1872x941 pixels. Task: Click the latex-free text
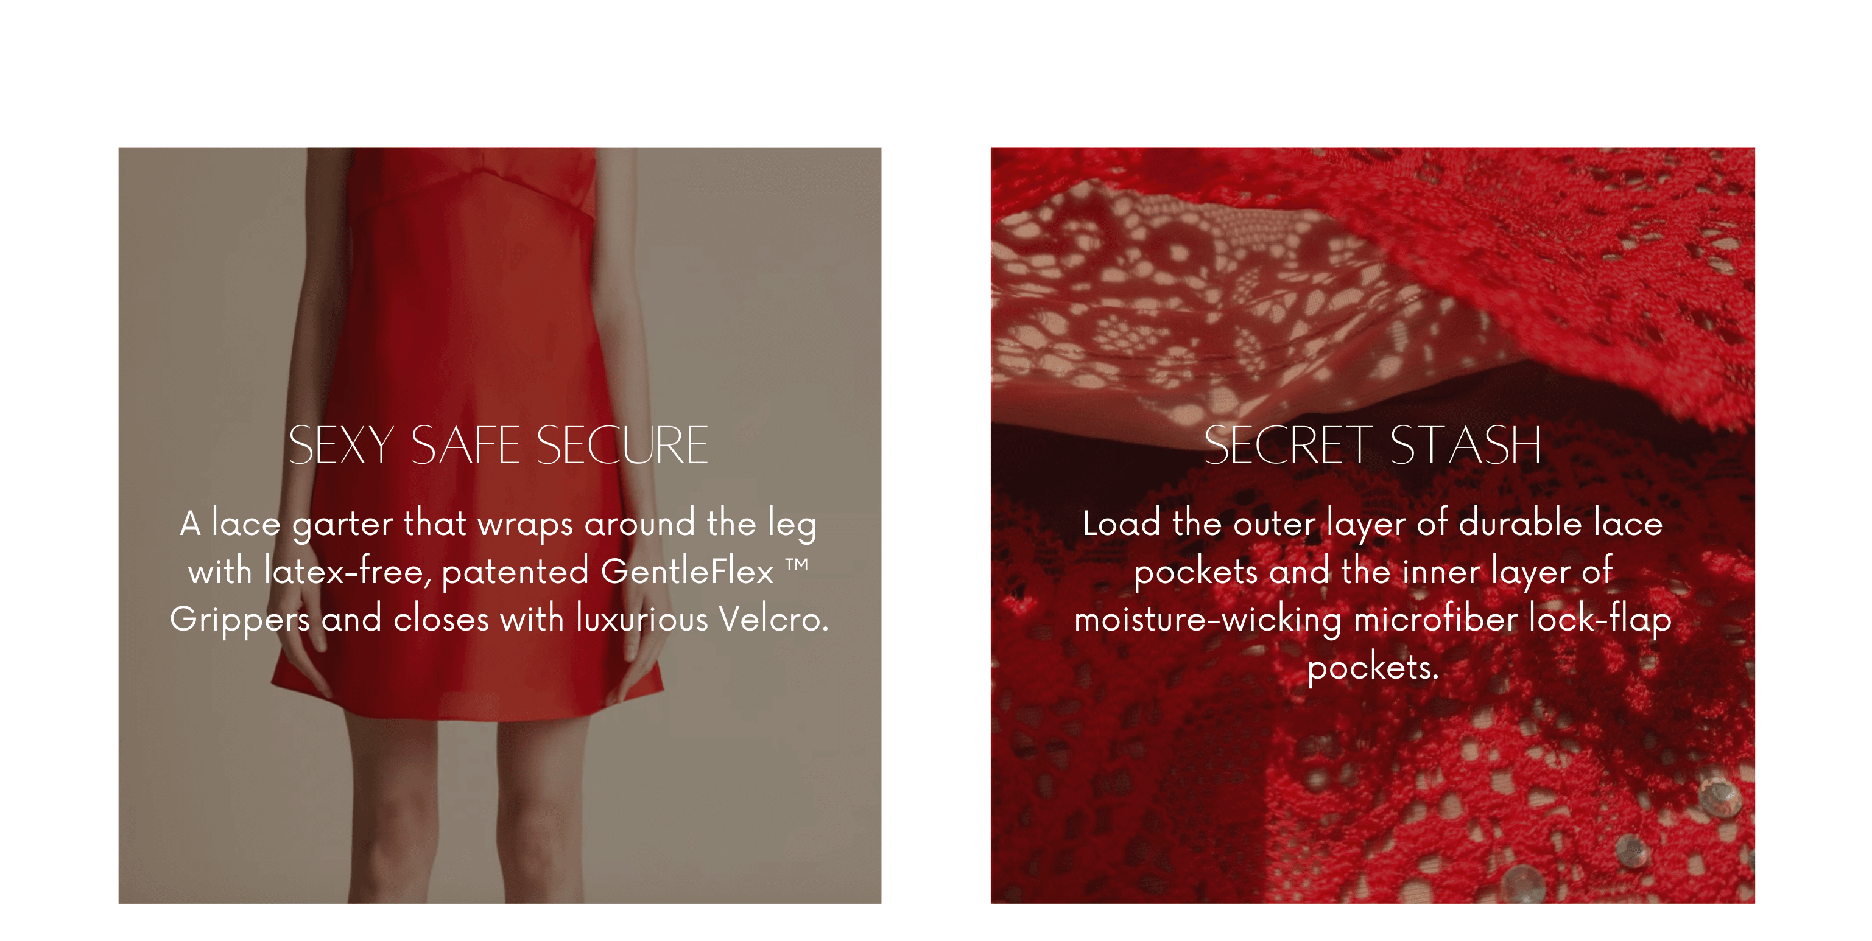347,571
